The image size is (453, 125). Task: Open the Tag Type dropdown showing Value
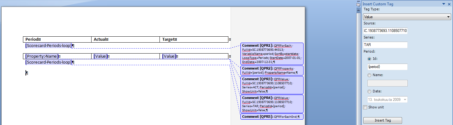coord(407,17)
